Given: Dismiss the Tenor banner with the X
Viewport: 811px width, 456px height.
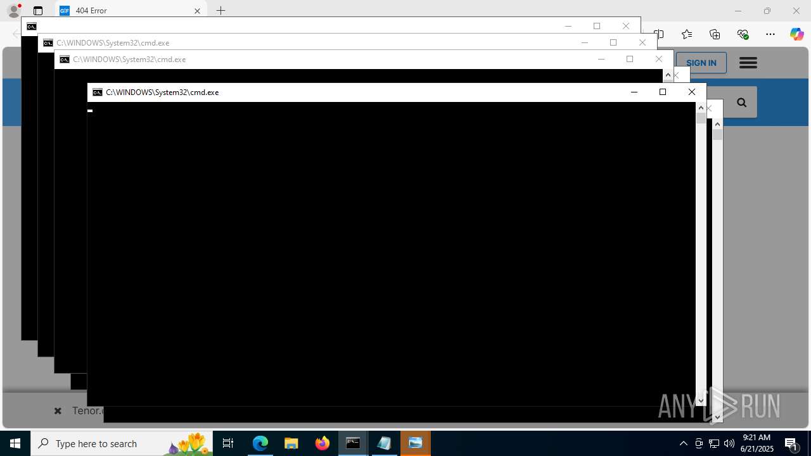Looking at the screenshot, I should point(58,411).
